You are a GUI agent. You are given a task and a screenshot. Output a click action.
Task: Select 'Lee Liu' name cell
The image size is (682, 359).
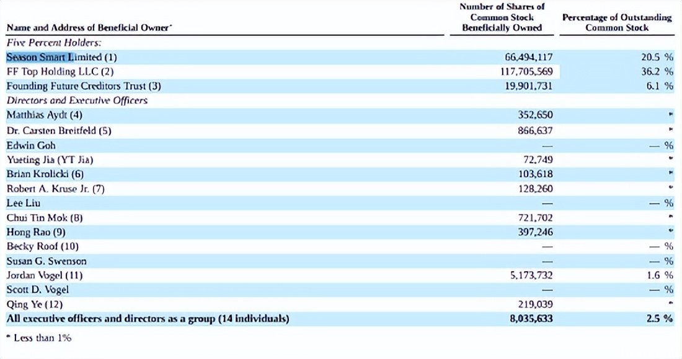pyautogui.click(x=24, y=203)
